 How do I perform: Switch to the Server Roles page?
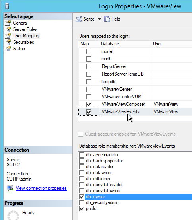tap(25, 29)
